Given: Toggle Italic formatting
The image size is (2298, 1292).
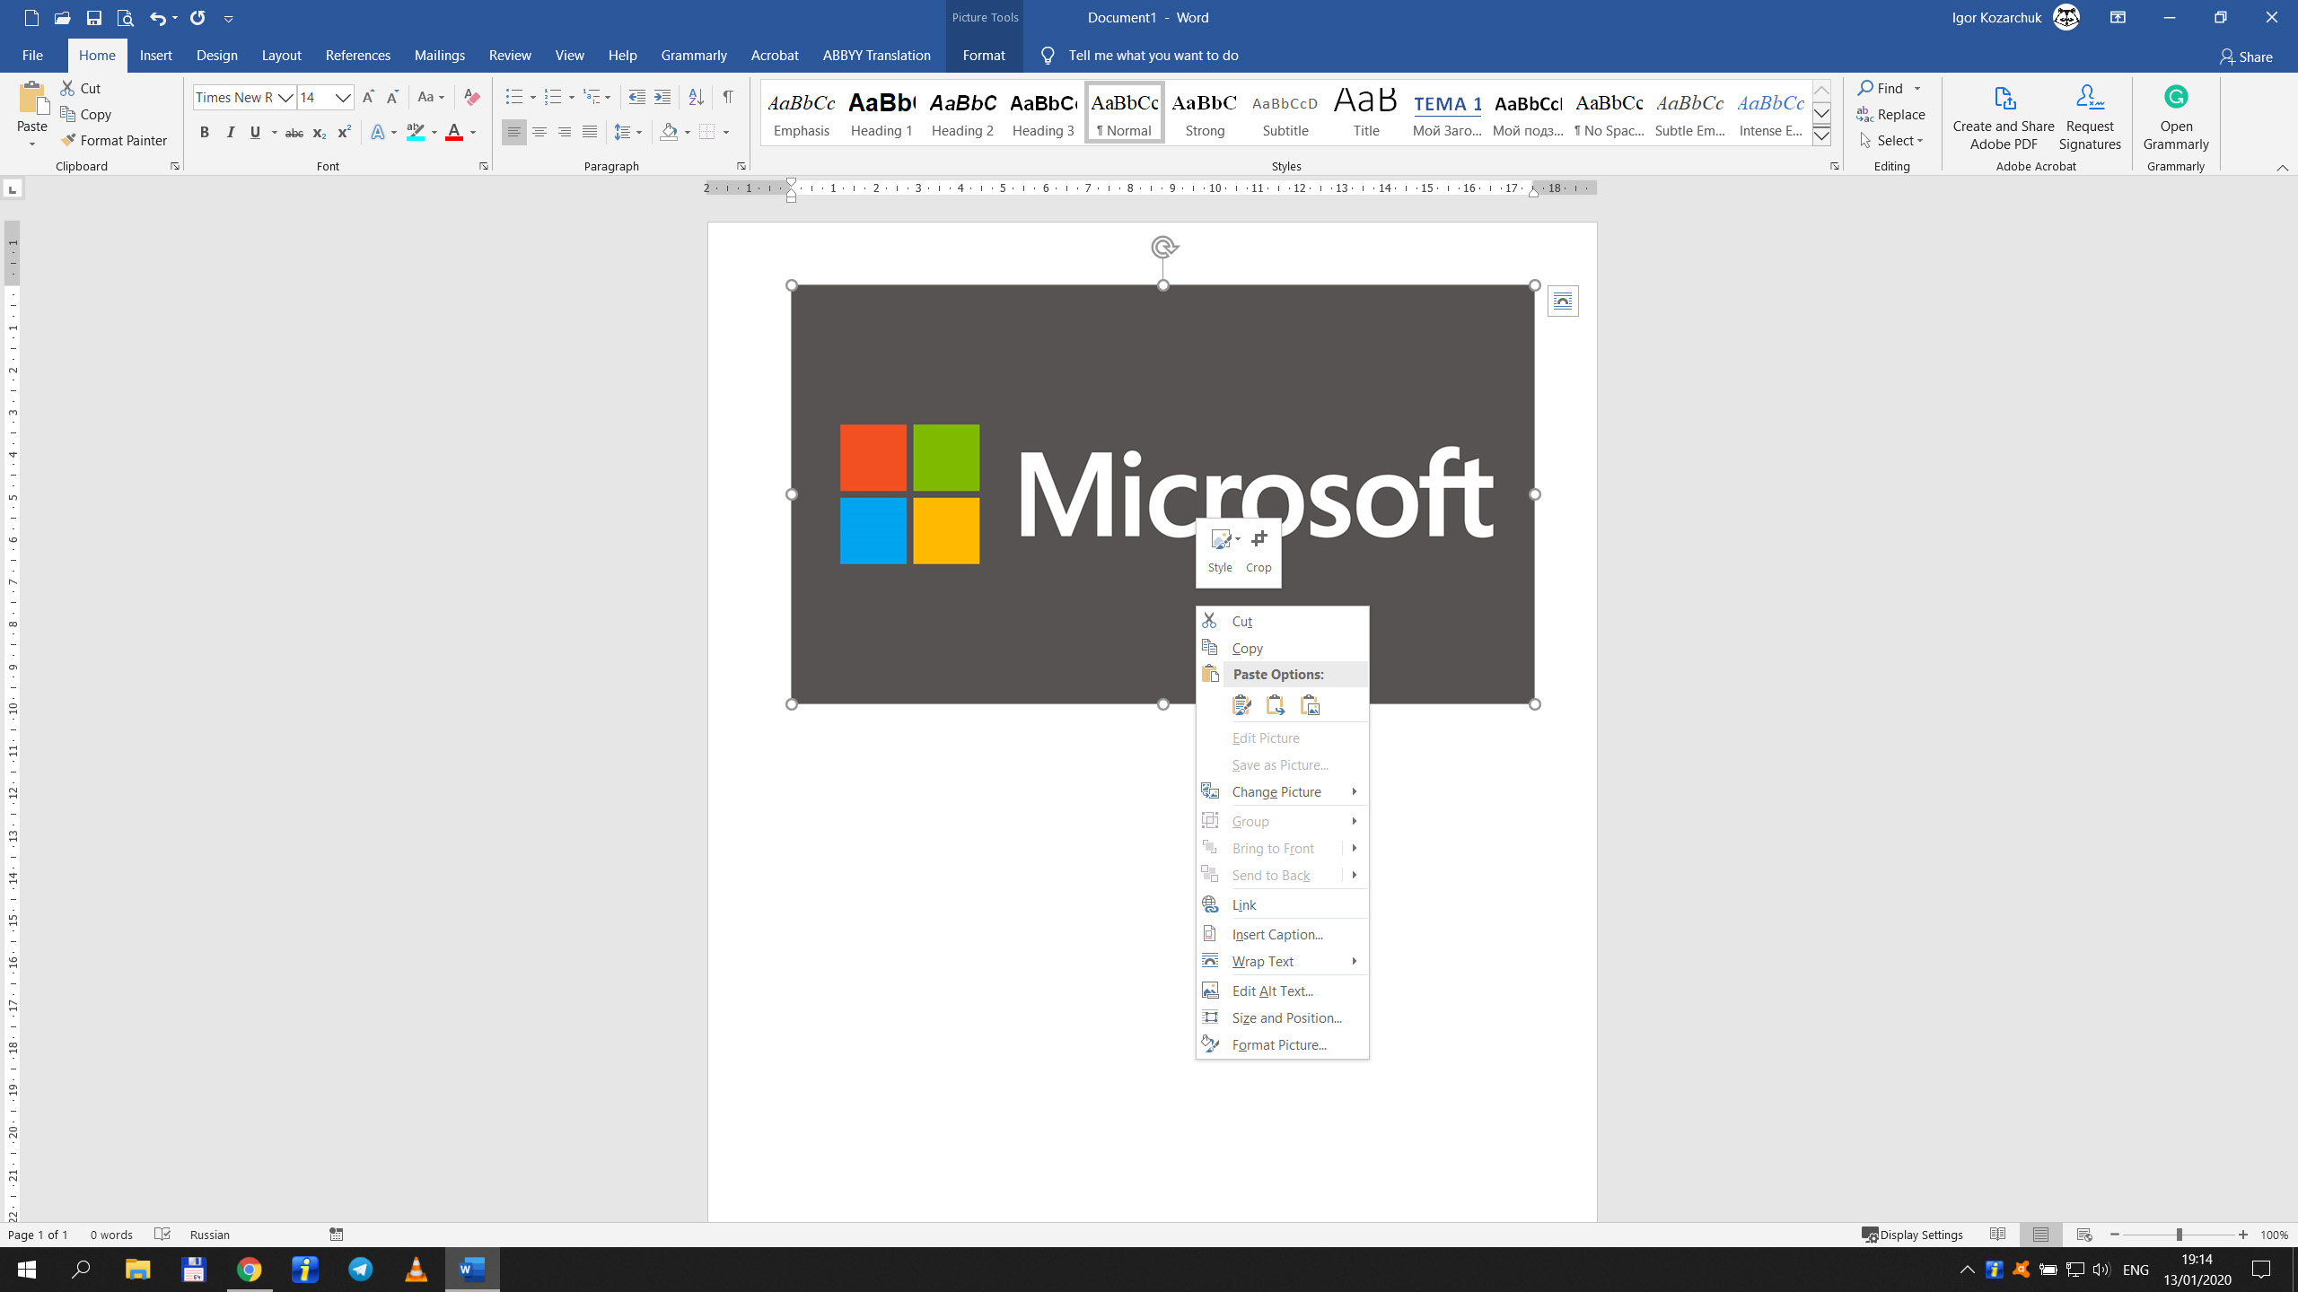Looking at the screenshot, I should pyautogui.click(x=230, y=133).
